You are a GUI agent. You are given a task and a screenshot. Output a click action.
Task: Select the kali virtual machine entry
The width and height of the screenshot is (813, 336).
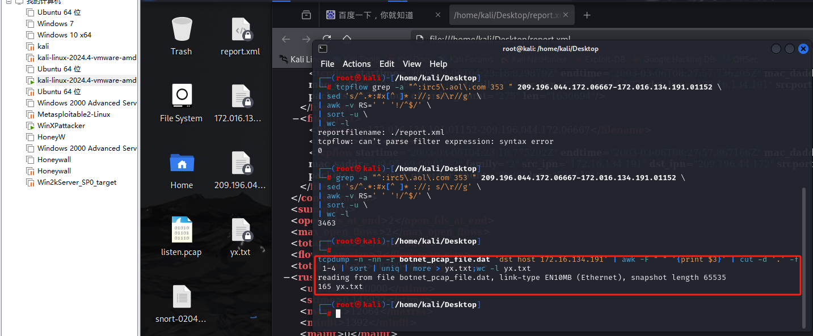tap(38, 46)
